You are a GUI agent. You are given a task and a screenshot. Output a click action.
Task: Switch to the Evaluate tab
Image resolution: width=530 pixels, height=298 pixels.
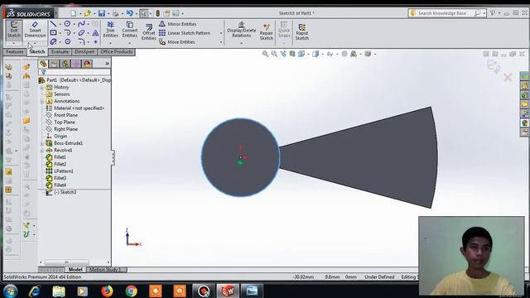tap(60, 51)
